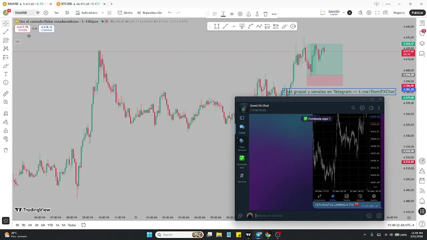Select the Text tool in left toolbar

click(6, 74)
